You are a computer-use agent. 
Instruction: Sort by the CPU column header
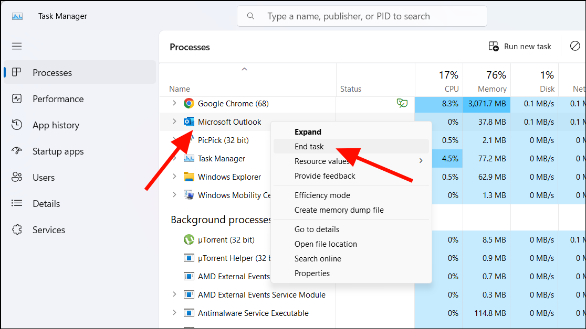[439, 80]
